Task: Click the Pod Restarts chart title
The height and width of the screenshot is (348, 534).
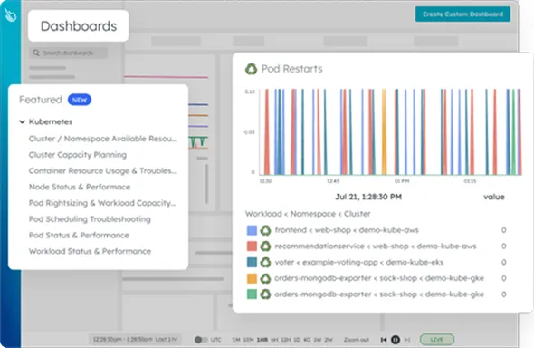Action: coord(291,69)
